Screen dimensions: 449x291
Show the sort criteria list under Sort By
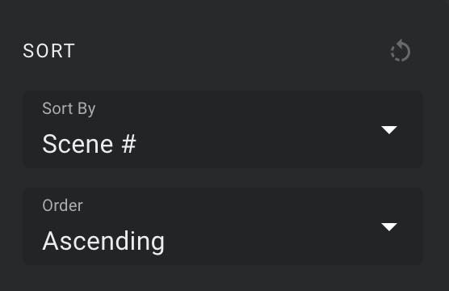point(223,129)
